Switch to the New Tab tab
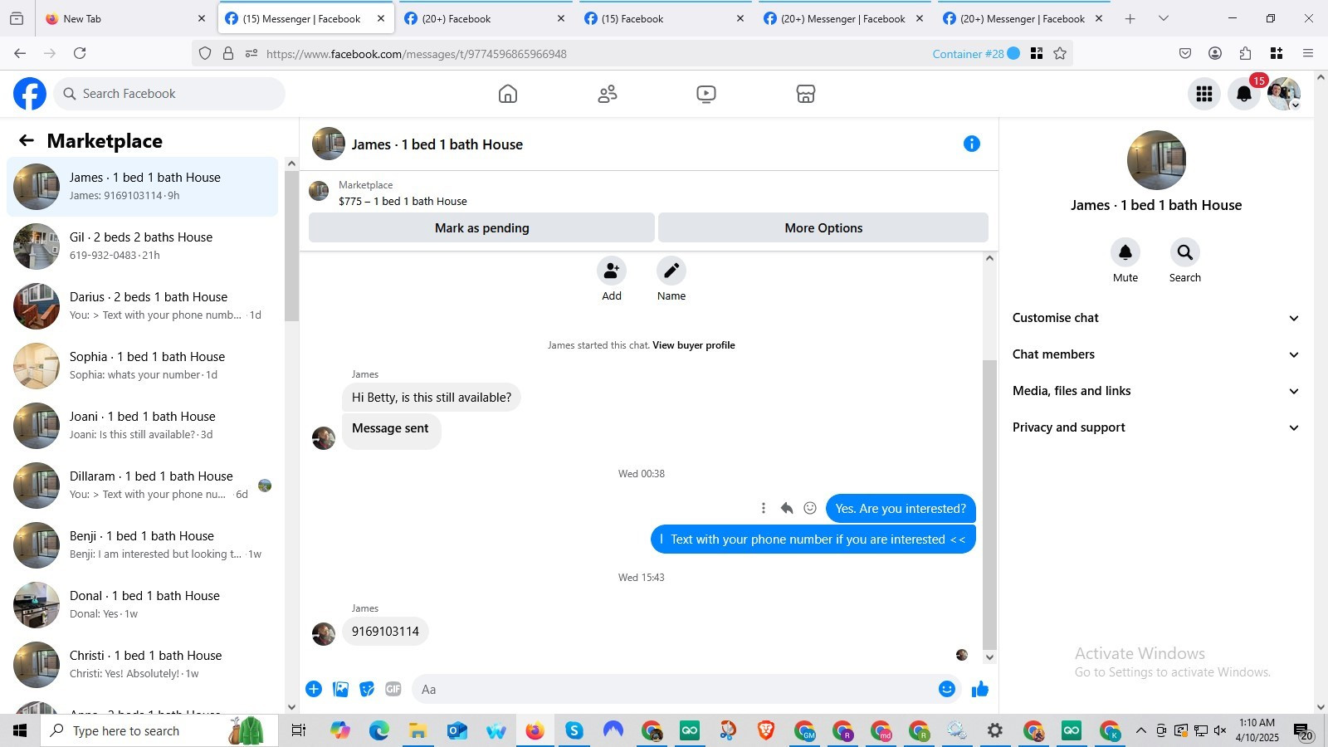 point(125,18)
